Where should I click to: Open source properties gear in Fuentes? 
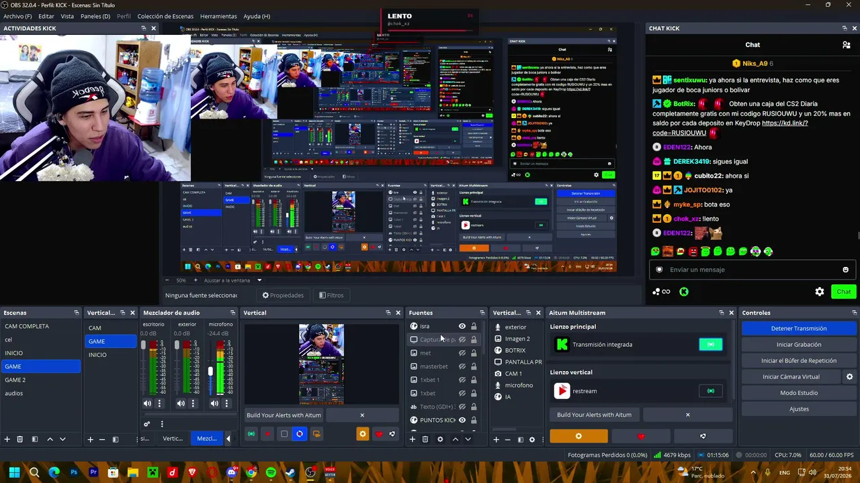point(440,439)
